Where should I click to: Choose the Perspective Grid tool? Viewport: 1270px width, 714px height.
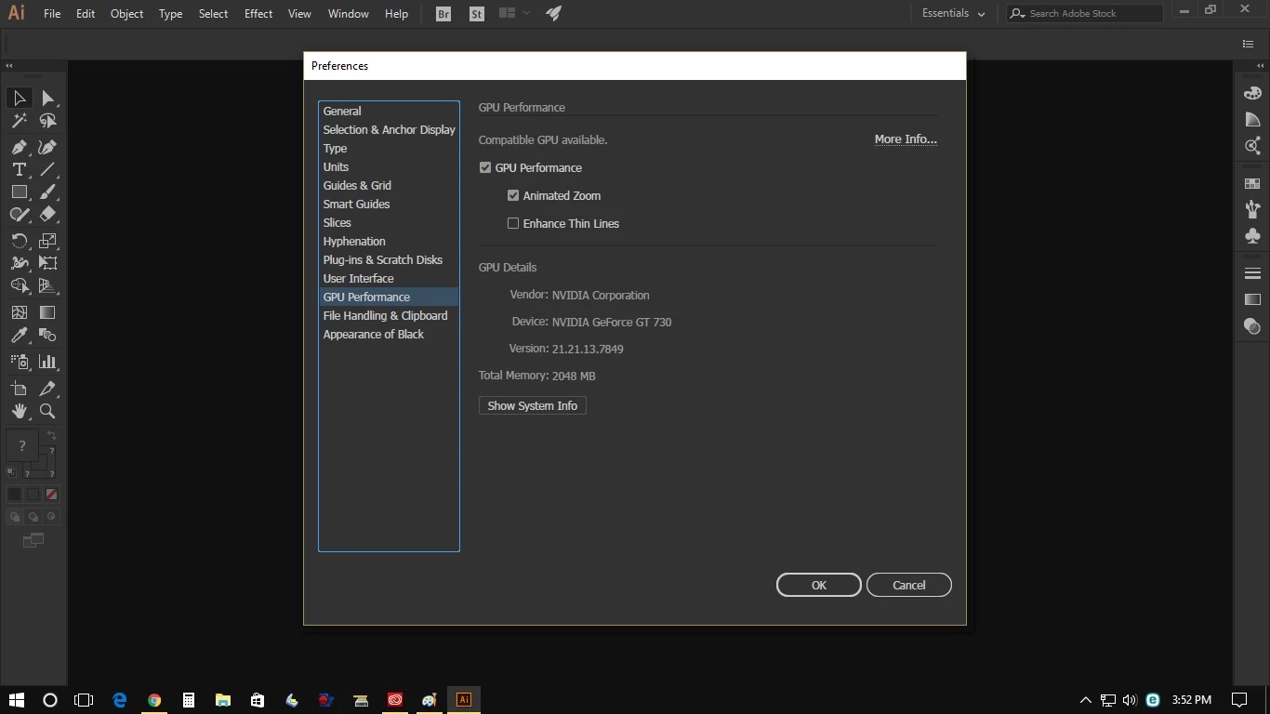point(47,286)
